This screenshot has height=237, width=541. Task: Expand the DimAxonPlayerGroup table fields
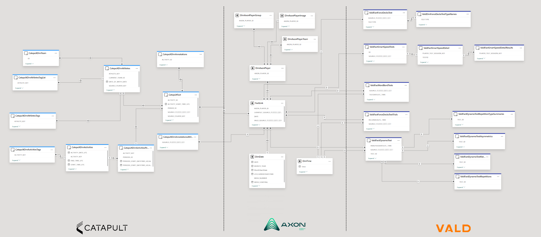coord(241,26)
